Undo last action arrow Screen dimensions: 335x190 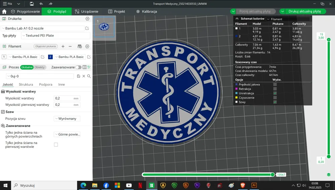tap(41, 4)
